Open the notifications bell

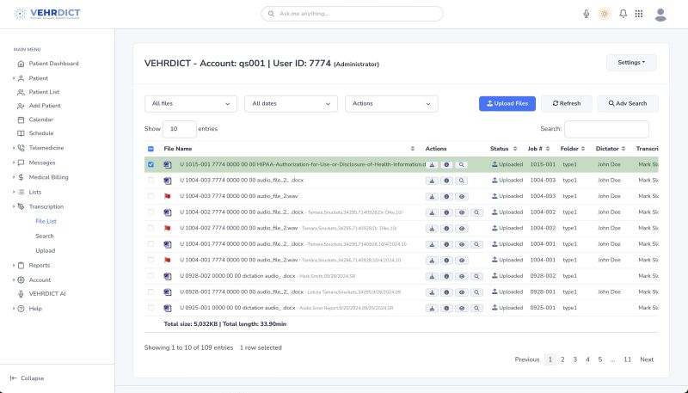point(623,14)
